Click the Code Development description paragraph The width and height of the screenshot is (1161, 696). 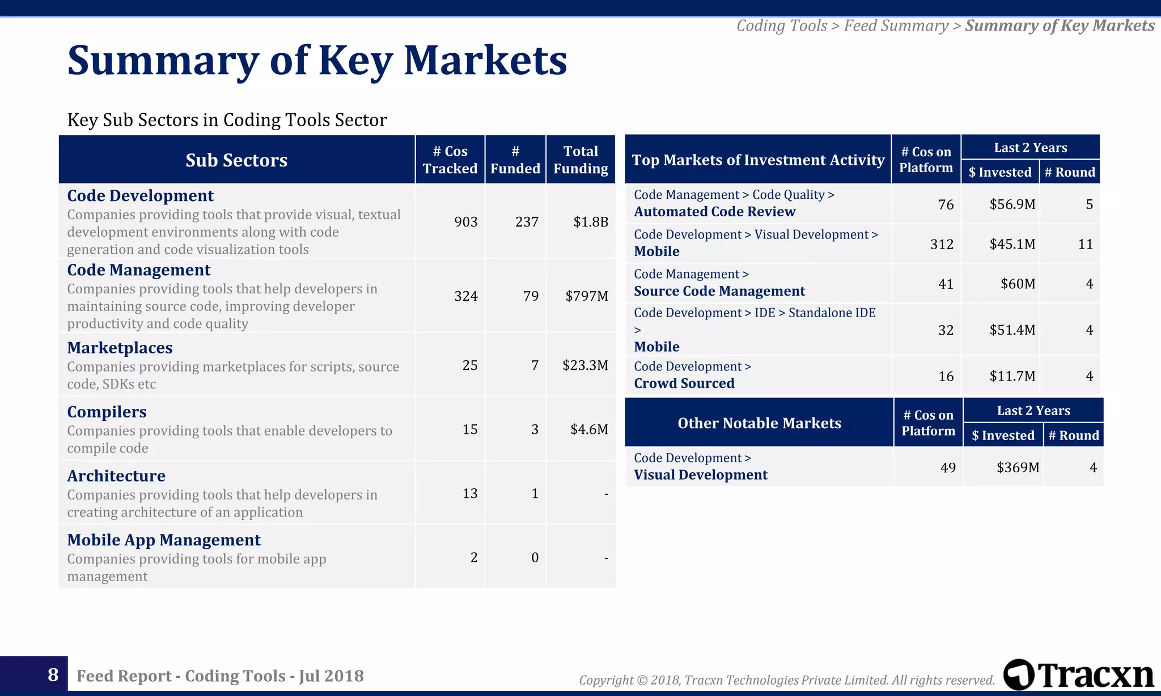click(x=234, y=232)
